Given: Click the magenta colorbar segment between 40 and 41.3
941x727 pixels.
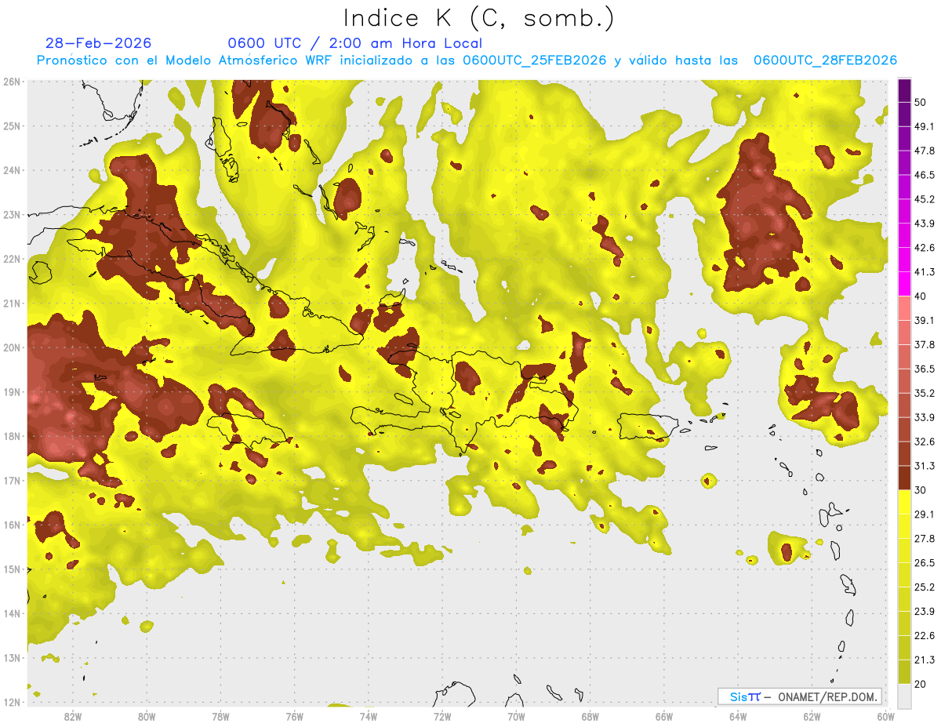Looking at the screenshot, I should [905, 284].
